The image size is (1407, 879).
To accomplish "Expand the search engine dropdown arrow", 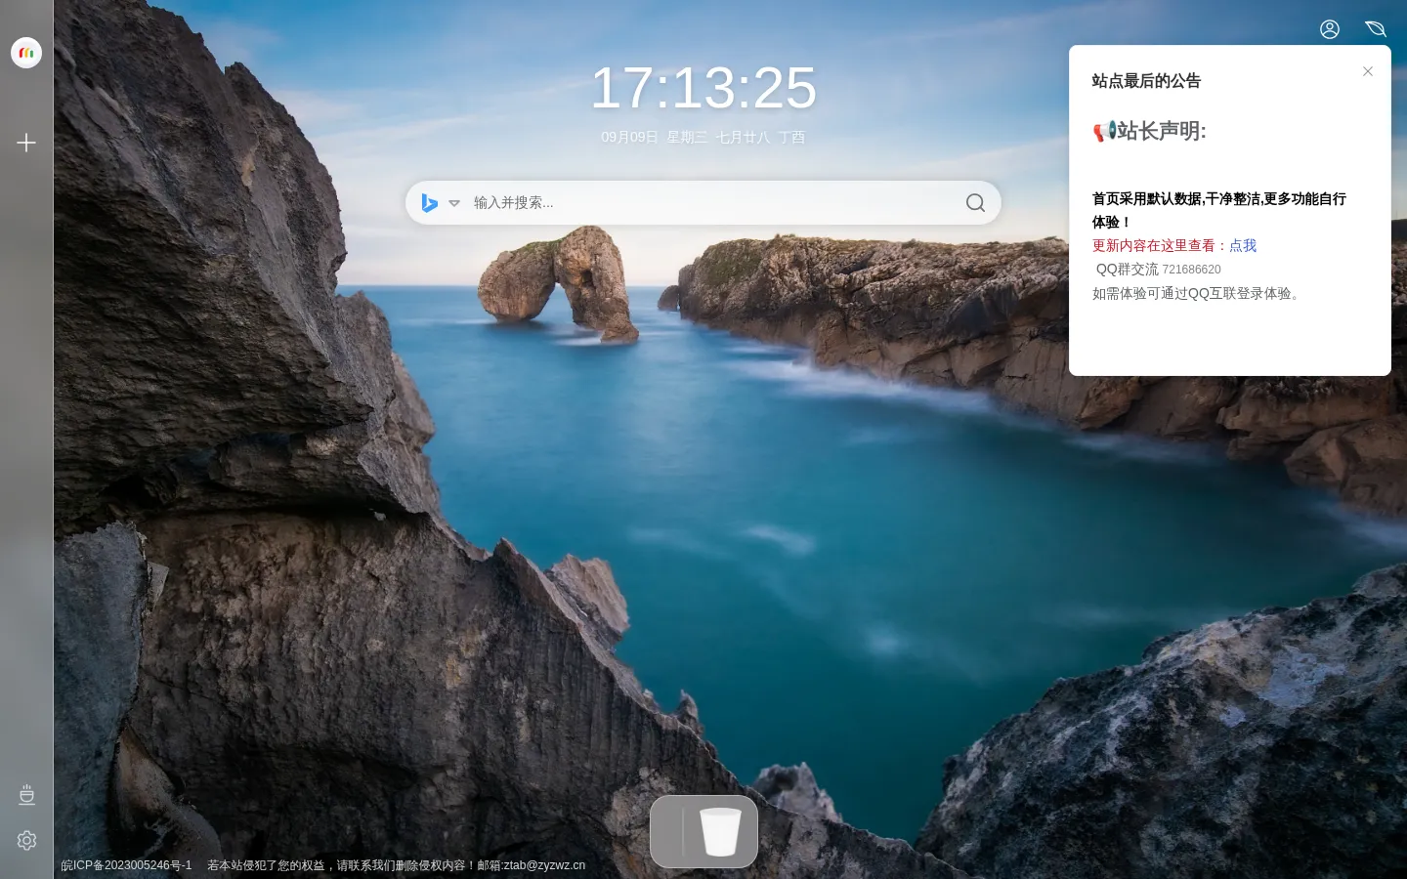I will click(x=454, y=203).
